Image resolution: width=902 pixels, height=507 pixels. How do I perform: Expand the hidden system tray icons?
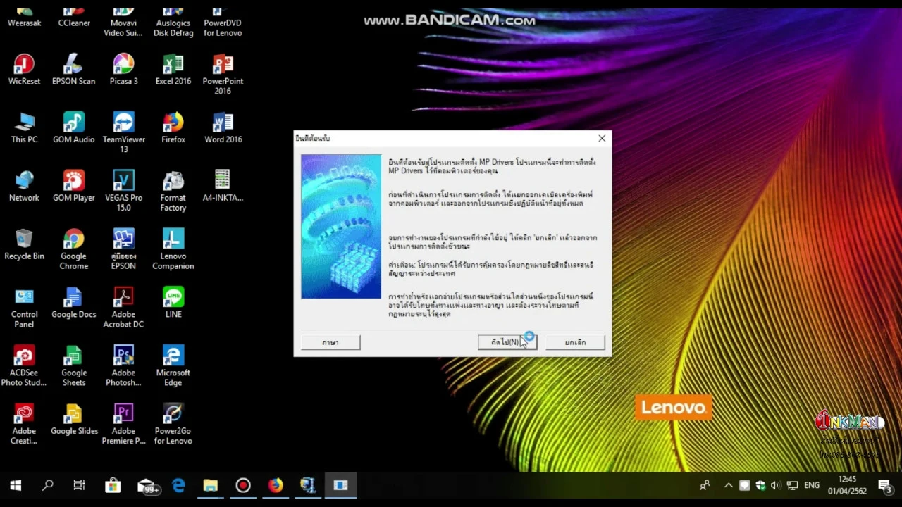pos(728,485)
